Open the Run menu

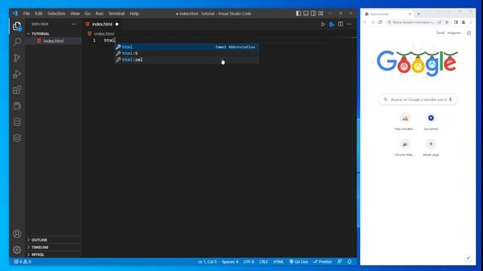click(100, 14)
